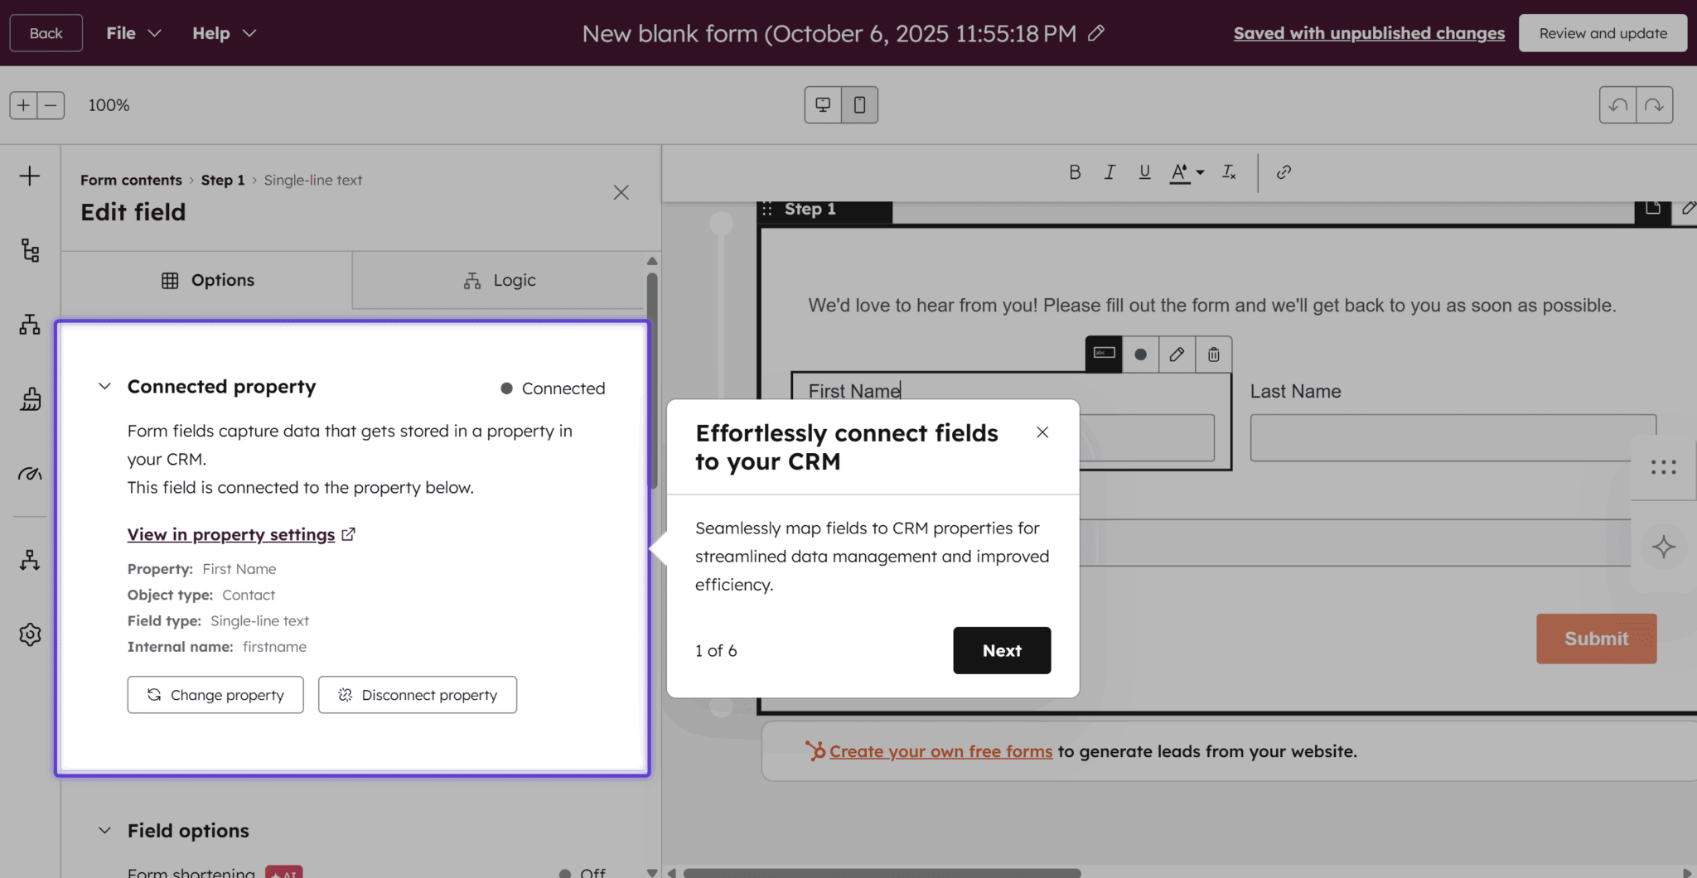
Task: Switch to desktop preview mode
Action: [823, 105]
